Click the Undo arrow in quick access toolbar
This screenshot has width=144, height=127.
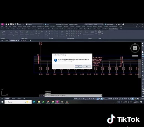coord(20,24)
